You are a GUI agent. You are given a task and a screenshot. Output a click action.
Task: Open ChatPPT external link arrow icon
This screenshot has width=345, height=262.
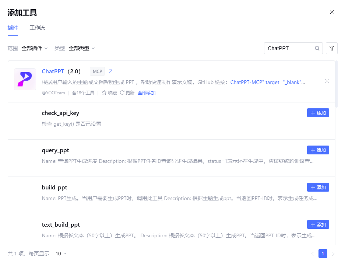pos(111,71)
